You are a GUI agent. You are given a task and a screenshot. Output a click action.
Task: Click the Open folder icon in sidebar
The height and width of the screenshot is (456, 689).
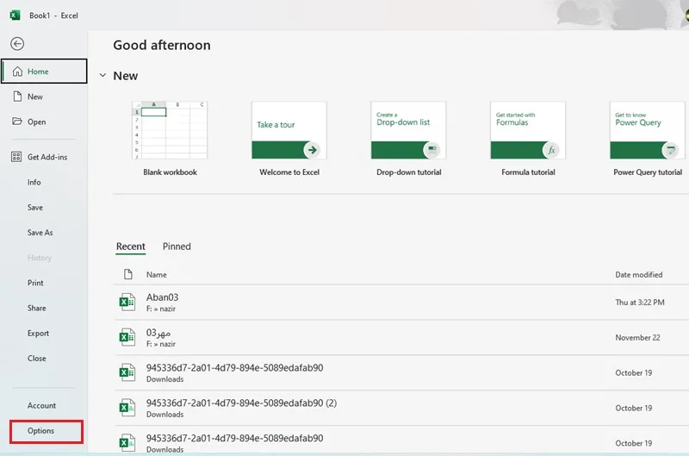pyautogui.click(x=17, y=122)
